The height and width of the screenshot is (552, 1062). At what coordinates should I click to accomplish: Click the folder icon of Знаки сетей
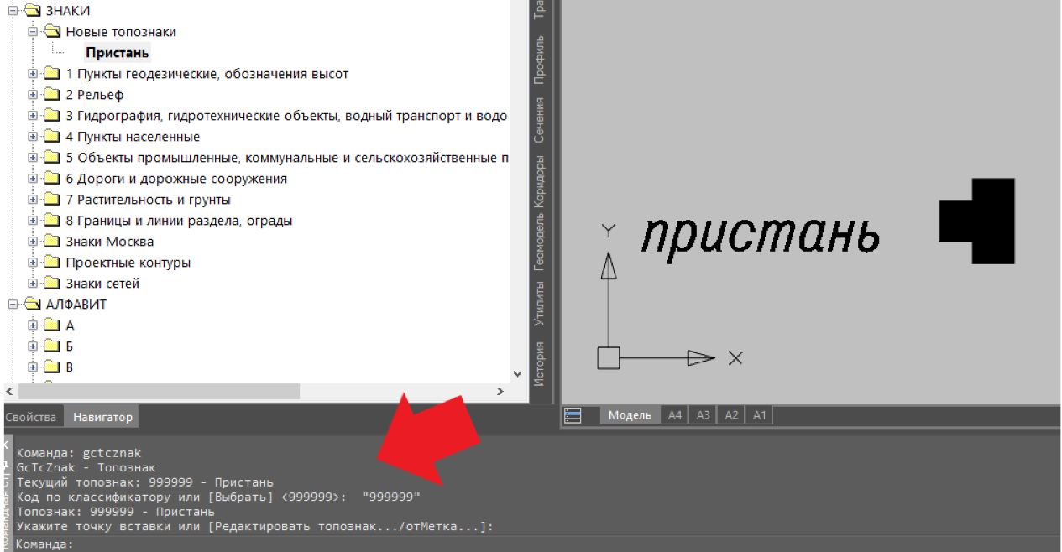51,284
